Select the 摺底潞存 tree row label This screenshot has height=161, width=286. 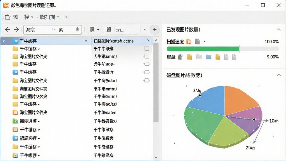[28, 138]
